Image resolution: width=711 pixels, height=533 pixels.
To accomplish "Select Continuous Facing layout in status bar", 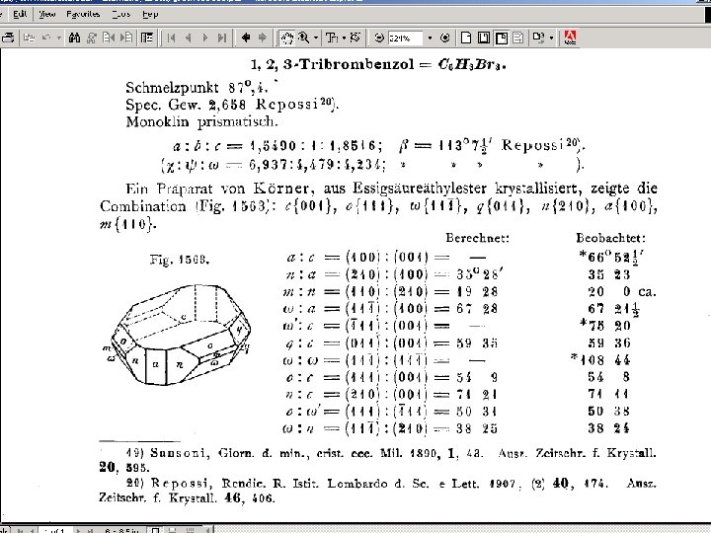I will [x=190, y=530].
